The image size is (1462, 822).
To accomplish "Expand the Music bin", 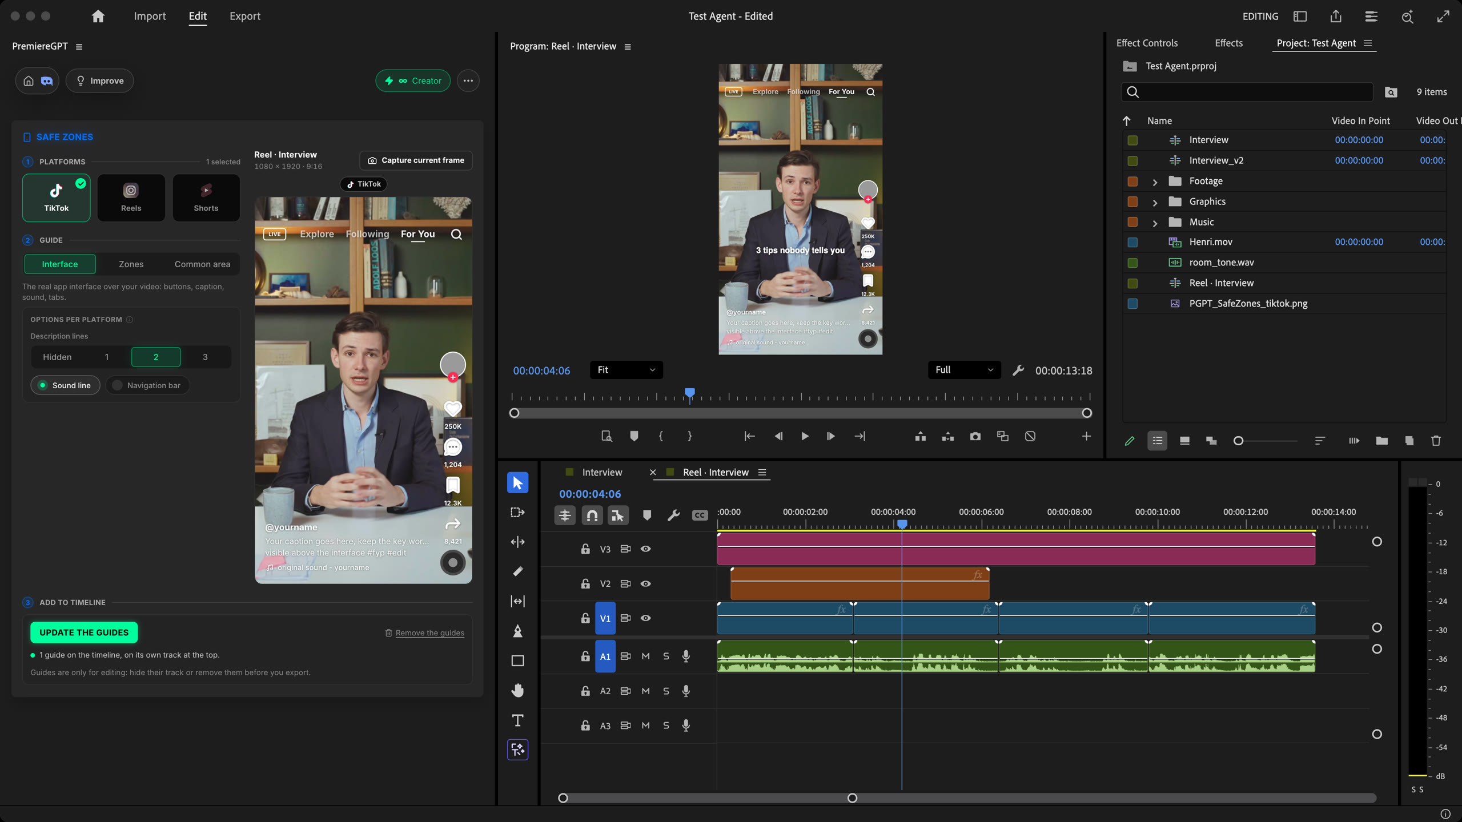I will (1155, 223).
